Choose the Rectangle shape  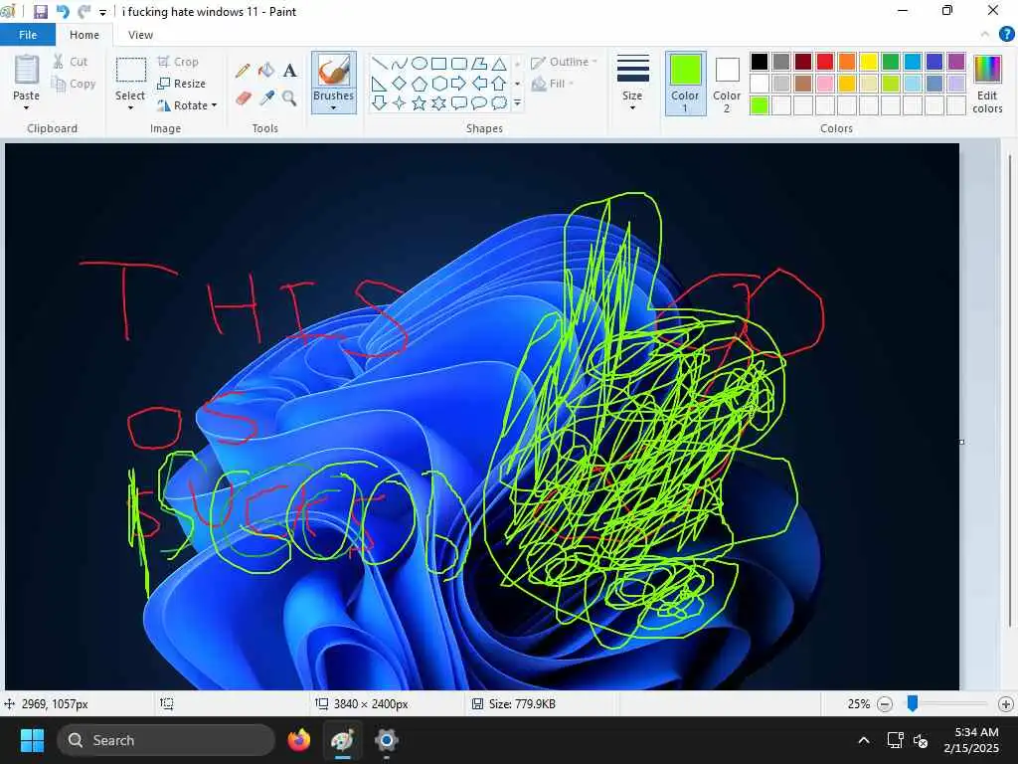[x=438, y=63]
